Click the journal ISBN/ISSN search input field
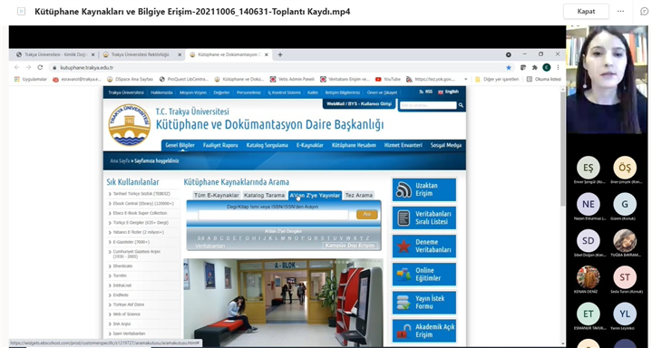Screen dimensions: 652x348 pyautogui.click(x=273, y=215)
